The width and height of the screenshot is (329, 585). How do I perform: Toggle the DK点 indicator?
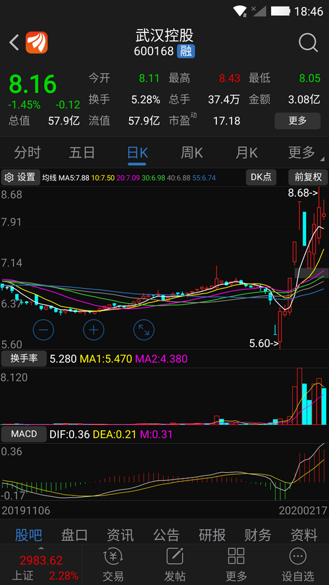click(261, 177)
